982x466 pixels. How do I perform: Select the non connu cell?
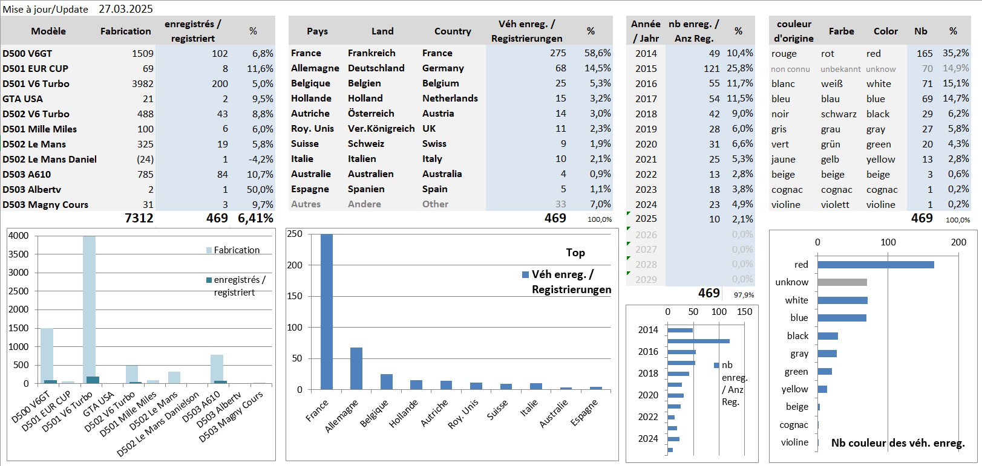pyautogui.click(x=790, y=69)
